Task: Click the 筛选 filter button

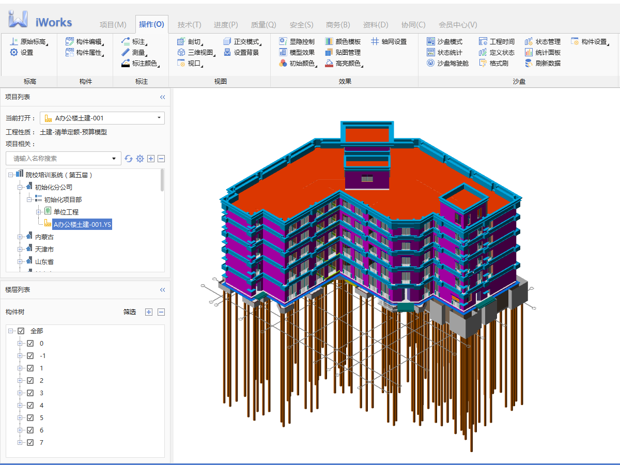Action: point(129,312)
